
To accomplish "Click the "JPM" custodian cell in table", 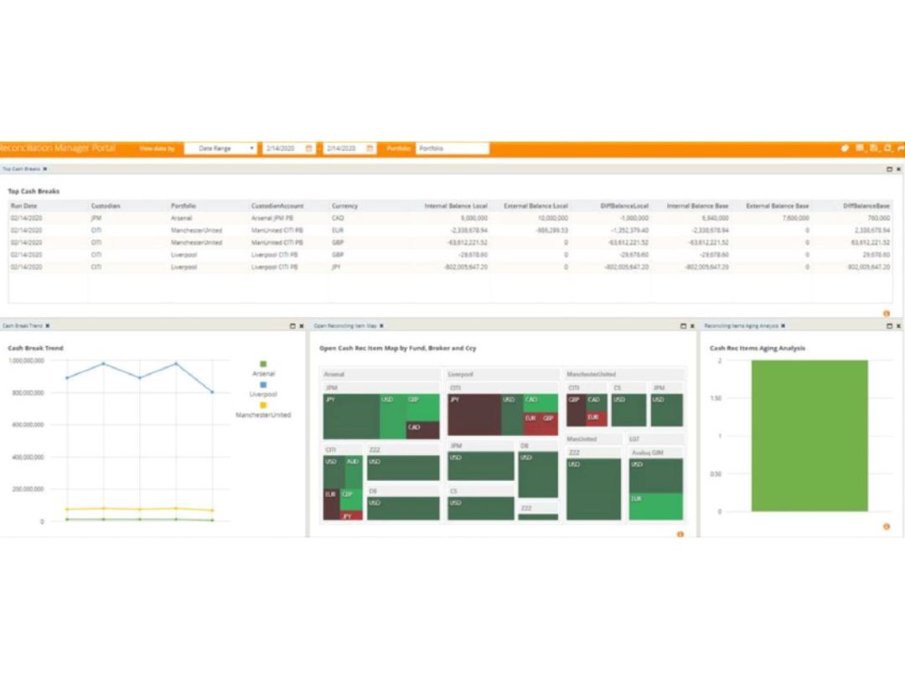I will 96,218.
